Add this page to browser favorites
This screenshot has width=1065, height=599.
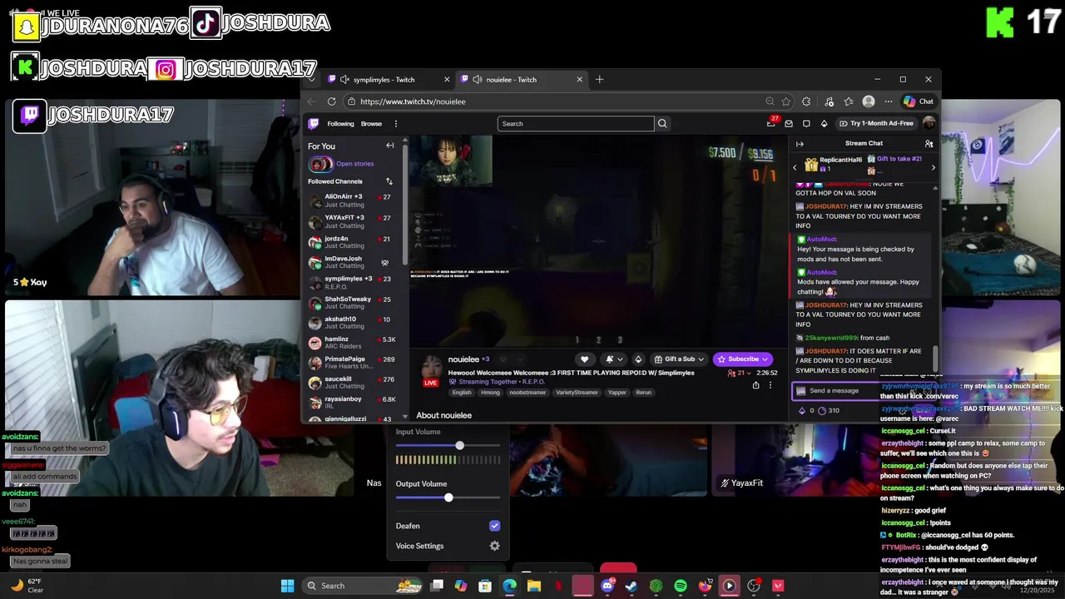[x=786, y=101]
